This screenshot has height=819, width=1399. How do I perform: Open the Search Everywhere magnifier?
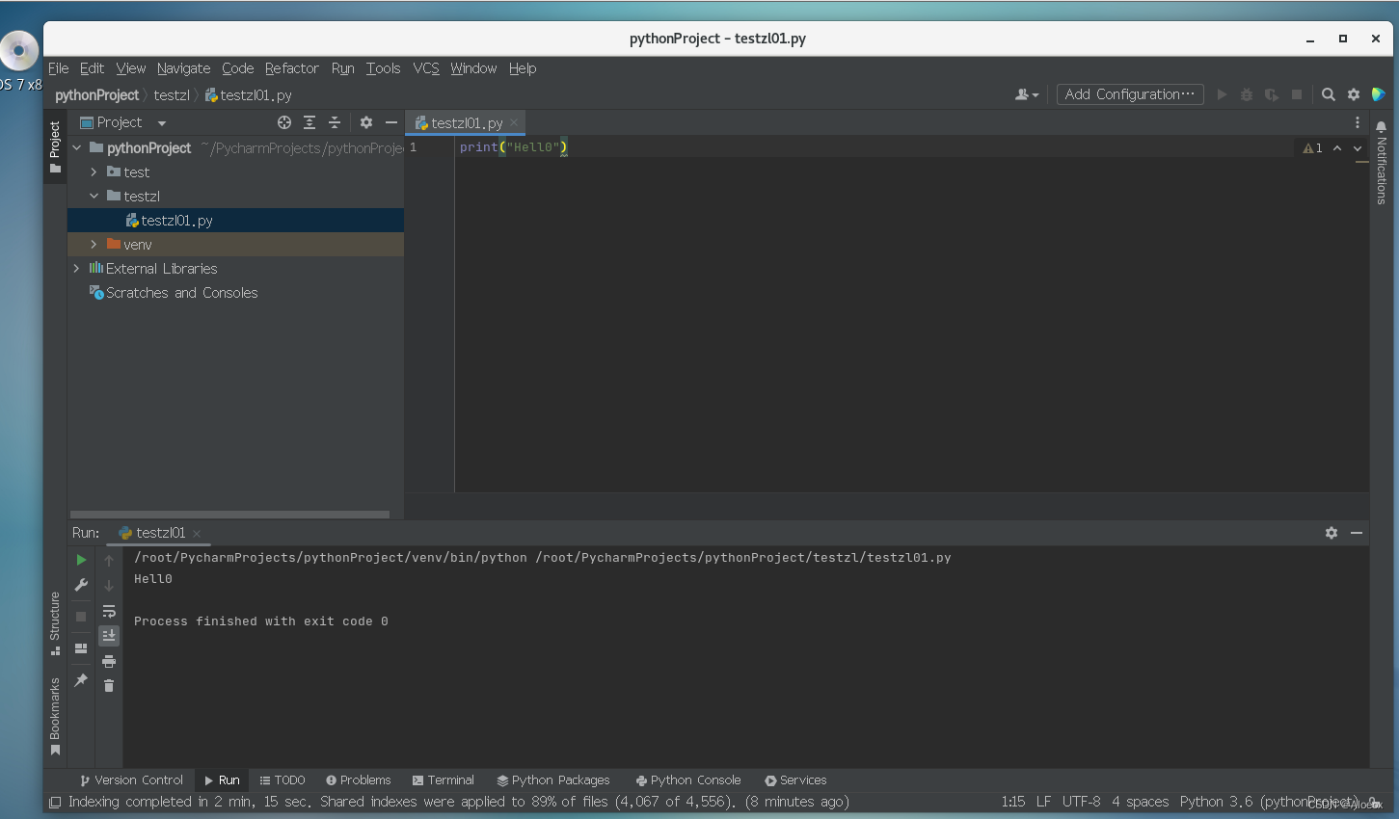1329,94
